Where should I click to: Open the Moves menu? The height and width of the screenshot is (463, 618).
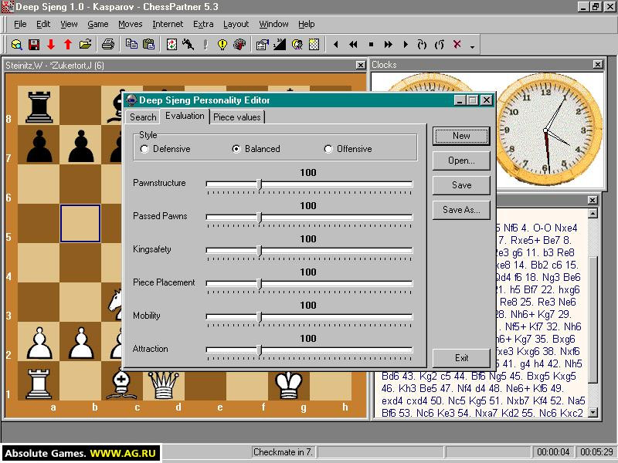tap(130, 25)
